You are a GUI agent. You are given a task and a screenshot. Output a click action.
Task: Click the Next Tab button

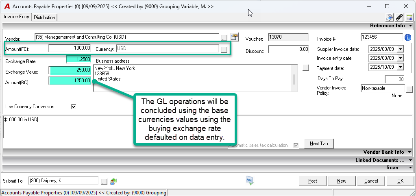(x=319, y=144)
